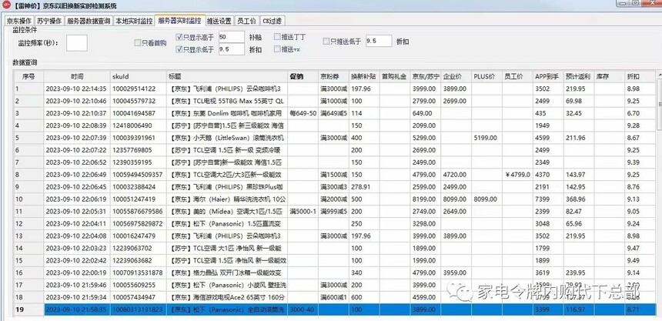Open the CK过滤 tab

272,21
